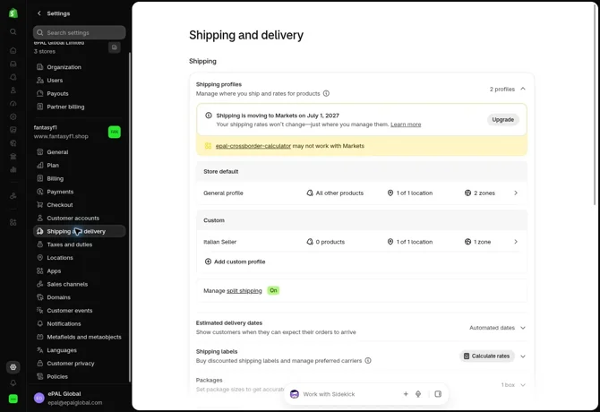Open the Analytics bar-chart icon in the rail

coord(13,169)
